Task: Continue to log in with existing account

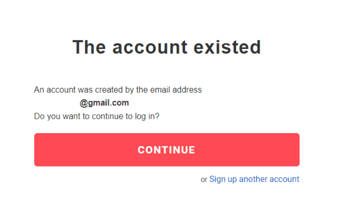Action: [167, 150]
